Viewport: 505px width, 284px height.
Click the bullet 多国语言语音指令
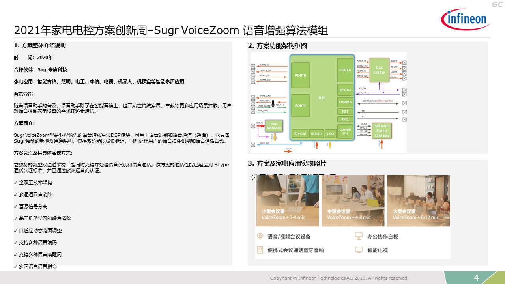tap(35, 266)
